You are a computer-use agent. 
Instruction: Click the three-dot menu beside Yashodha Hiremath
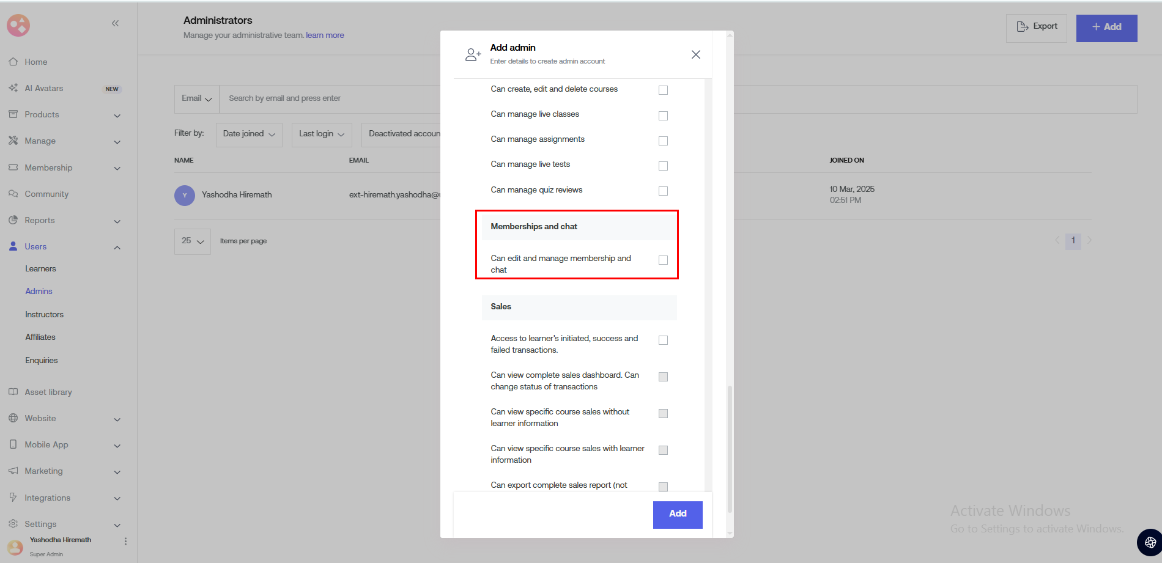125,541
